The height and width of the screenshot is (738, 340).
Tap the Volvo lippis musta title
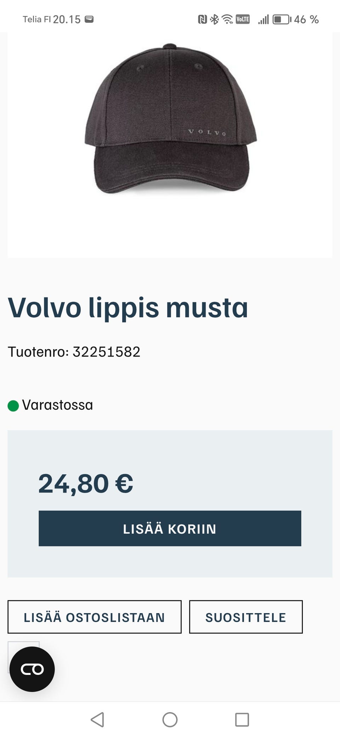(127, 307)
